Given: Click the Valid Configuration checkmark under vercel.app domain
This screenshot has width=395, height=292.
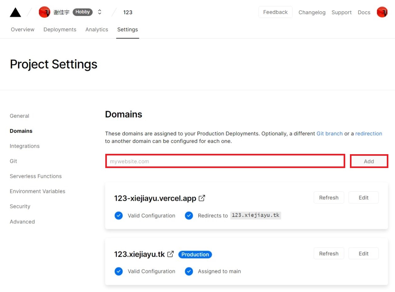Looking at the screenshot, I should (x=119, y=216).
